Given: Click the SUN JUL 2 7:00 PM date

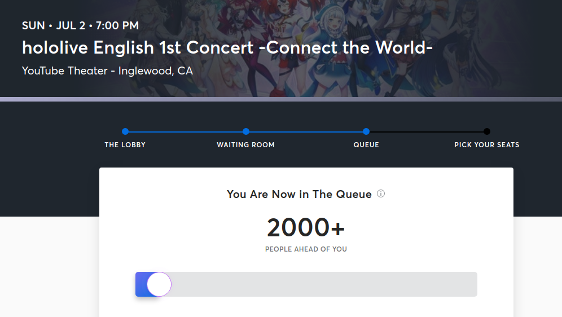Looking at the screenshot, I should (x=80, y=25).
